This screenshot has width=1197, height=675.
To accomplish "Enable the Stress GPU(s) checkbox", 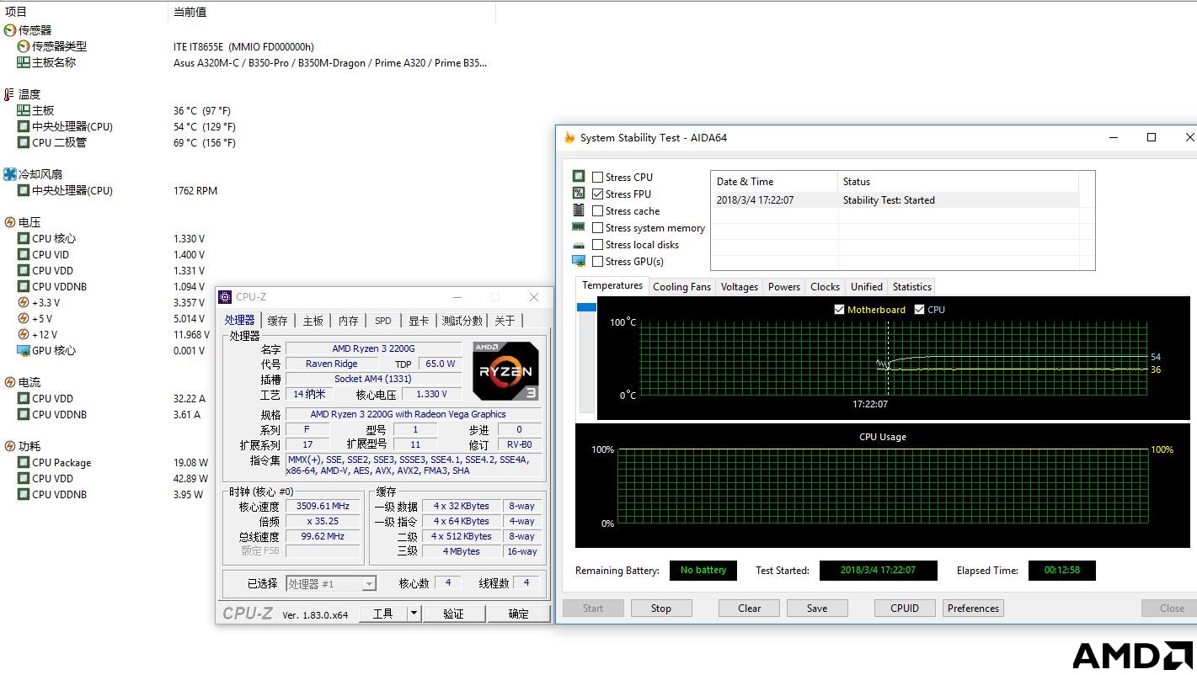I will pyautogui.click(x=597, y=261).
